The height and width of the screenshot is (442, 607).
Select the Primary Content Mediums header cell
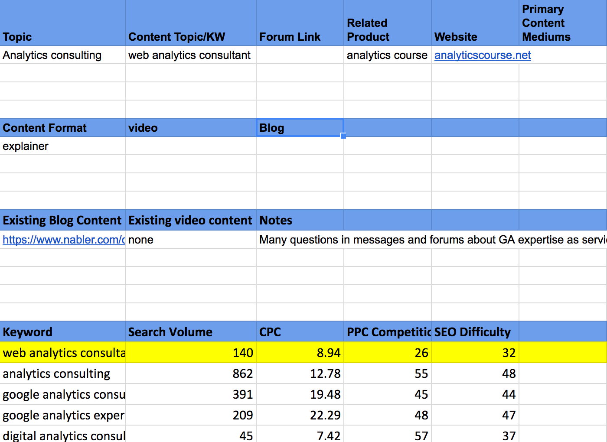563,23
